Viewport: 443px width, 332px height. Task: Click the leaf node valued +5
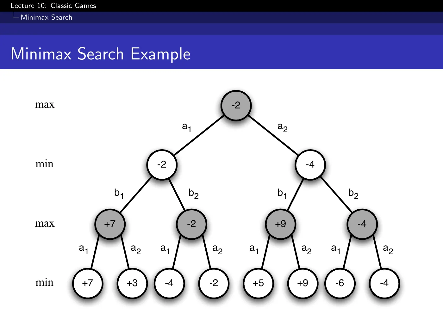pos(258,283)
